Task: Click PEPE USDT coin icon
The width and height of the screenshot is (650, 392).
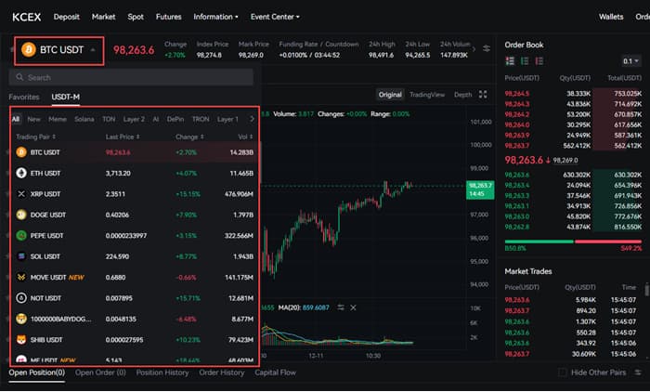Action: click(21, 235)
